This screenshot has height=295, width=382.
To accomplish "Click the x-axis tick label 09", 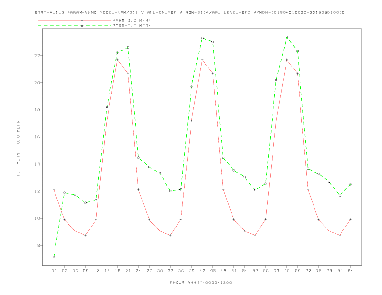I will [86, 271].
